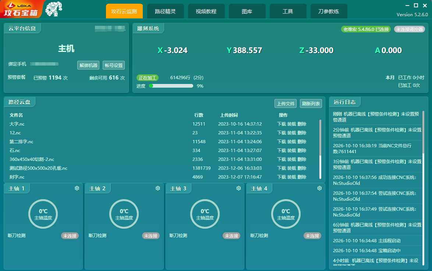This screenshot has width=432, height=271.
Task: Go to the 图库 tab
Action: click(x=247, y=11)
